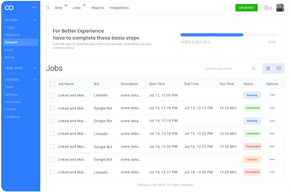Open Feedback link in sidebar
This screenshot has width=291, height=192.
click(x=12, y=117)
